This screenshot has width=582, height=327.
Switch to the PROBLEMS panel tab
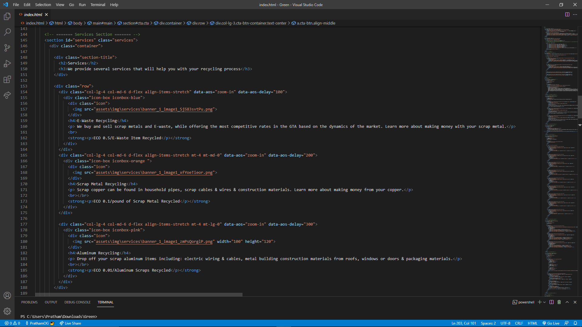tap(29, 302)
